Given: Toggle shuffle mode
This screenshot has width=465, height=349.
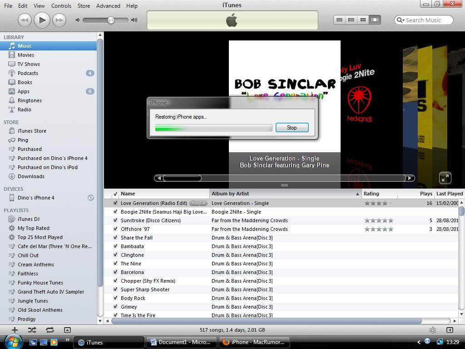Looking at the screenshot, I should 32,330.
